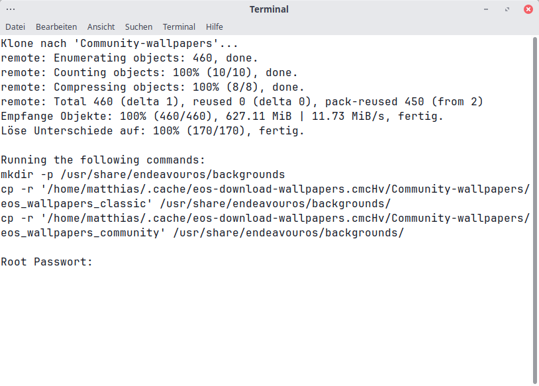Click the "Empfange Objekte" progress line
539x386 pixels.
[x=222, y=117]
